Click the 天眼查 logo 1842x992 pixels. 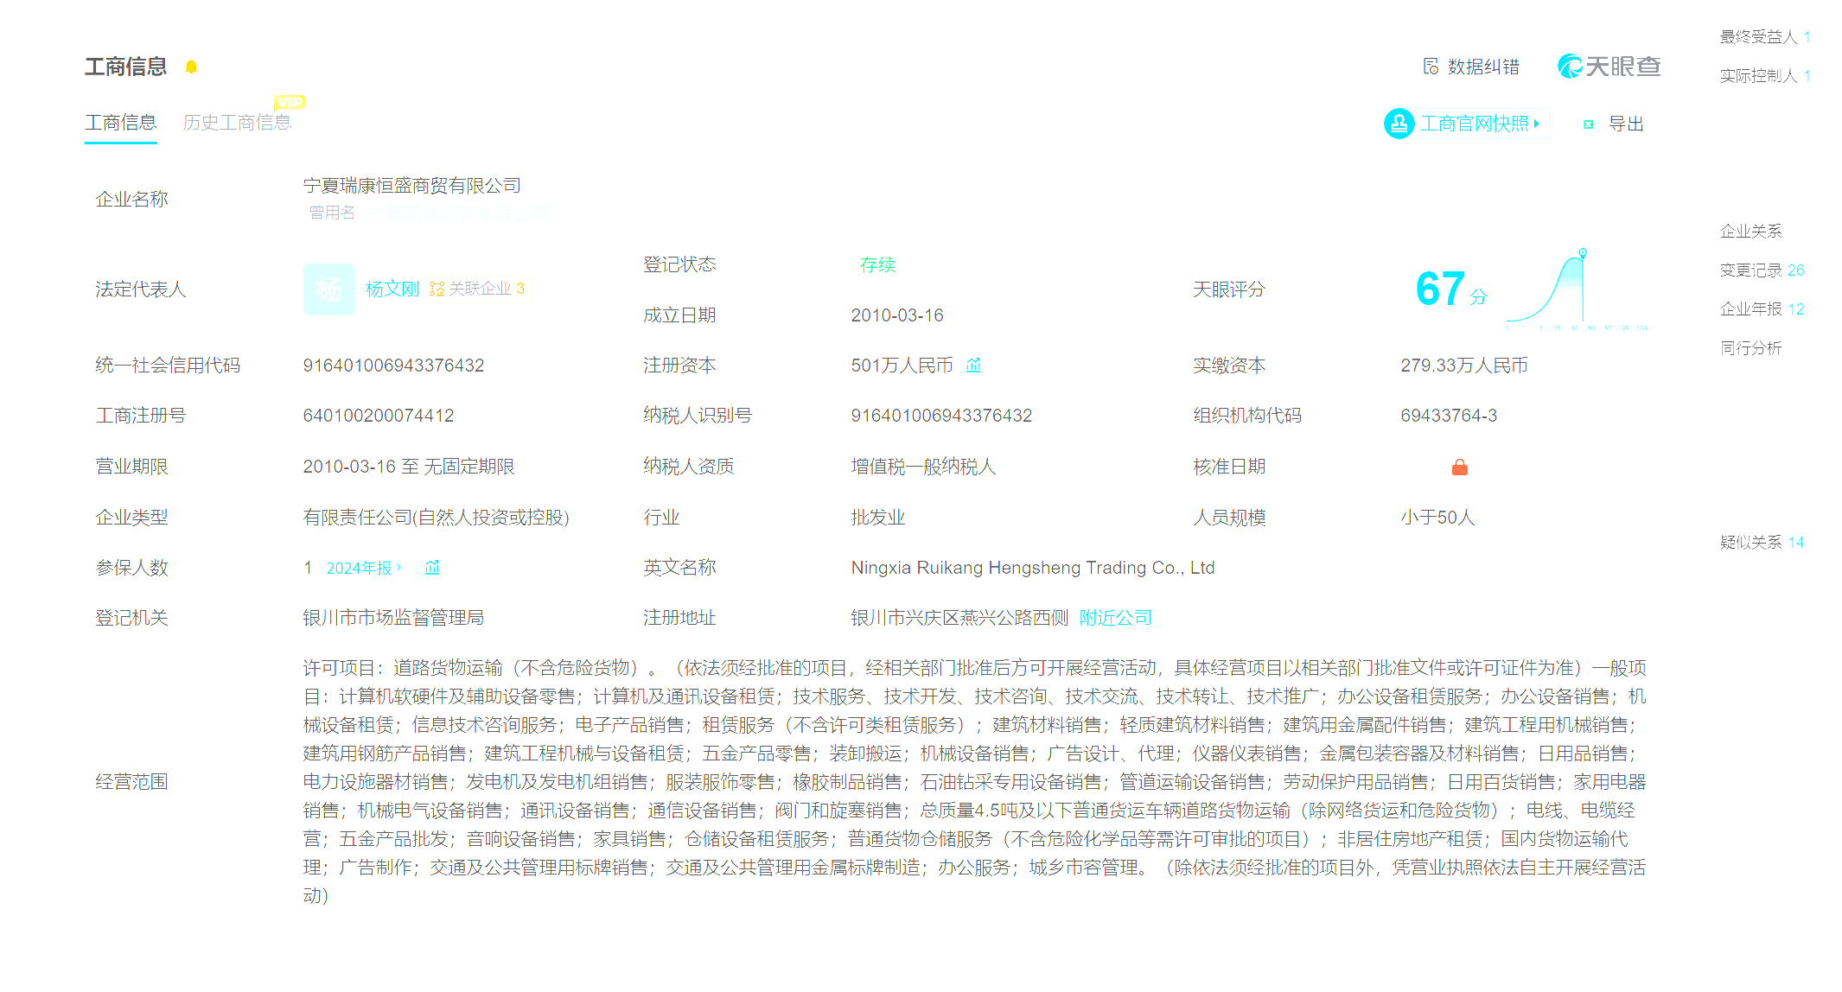(1609, 67)
